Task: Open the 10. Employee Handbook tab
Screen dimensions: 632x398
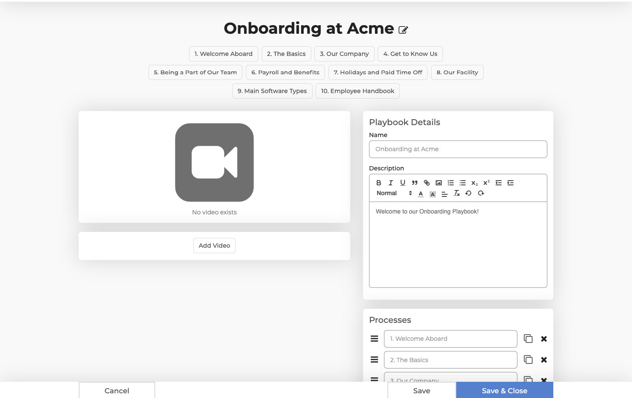Action: pyautogui.click(x=358, y=91)
